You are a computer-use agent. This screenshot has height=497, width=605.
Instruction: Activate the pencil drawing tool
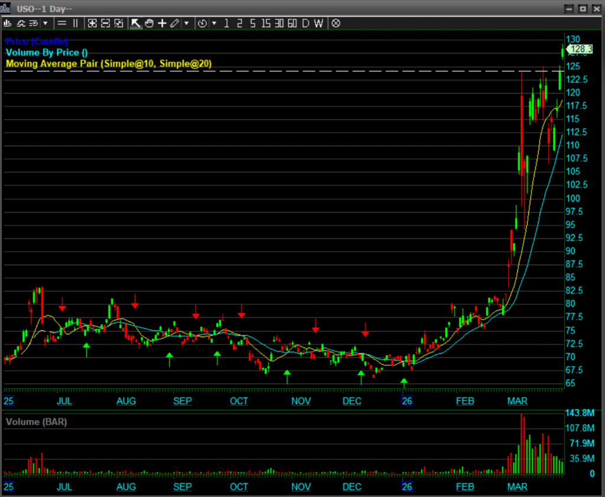point(174,23)
